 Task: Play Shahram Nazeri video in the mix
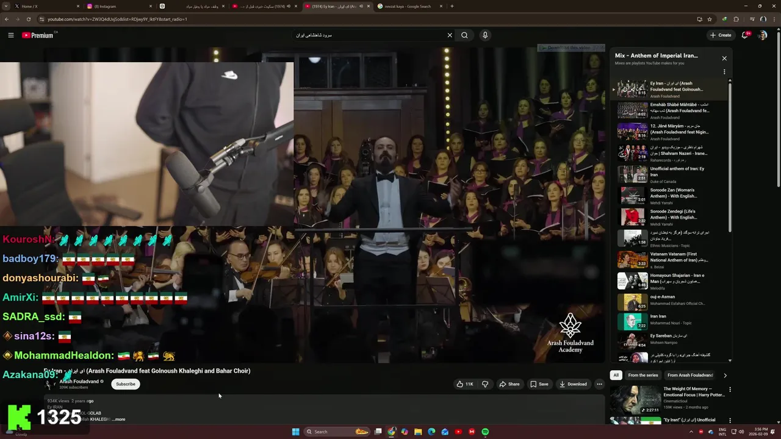point(670,153)
